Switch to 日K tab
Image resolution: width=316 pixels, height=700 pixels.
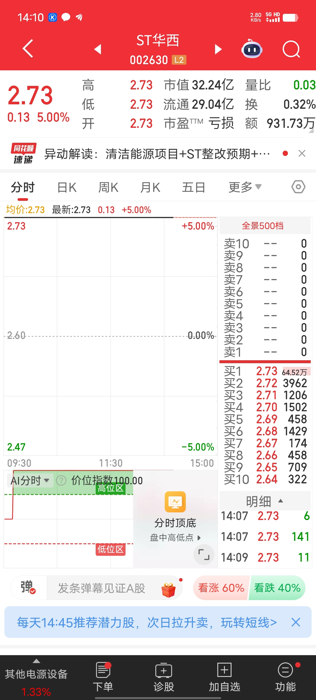(x=67, y=187)
